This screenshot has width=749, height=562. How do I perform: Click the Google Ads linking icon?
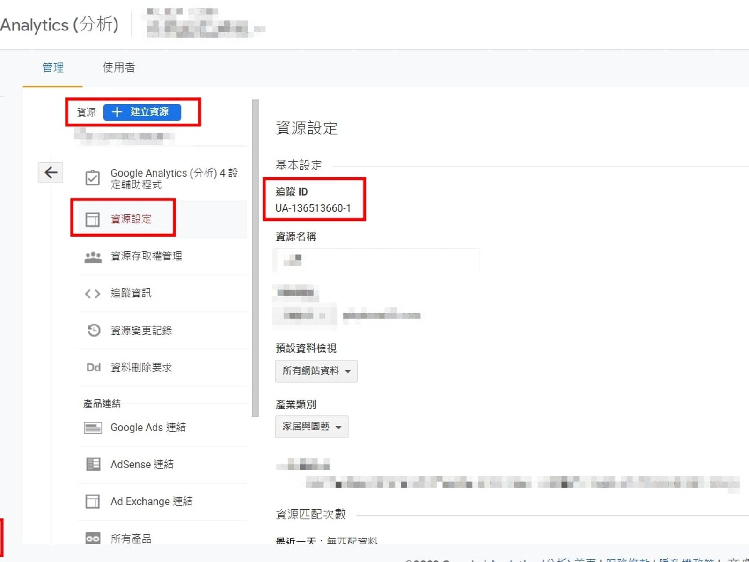pyautogui.click(x=93, y=428)
